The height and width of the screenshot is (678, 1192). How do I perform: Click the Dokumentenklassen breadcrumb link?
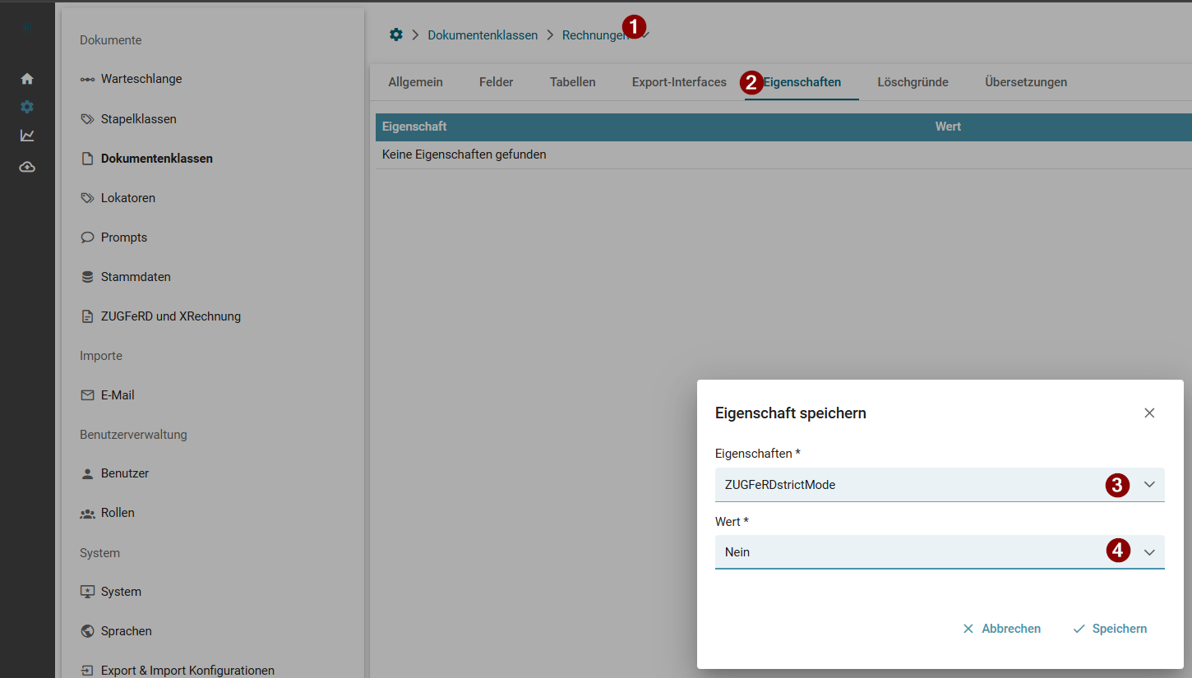[483, 35]
